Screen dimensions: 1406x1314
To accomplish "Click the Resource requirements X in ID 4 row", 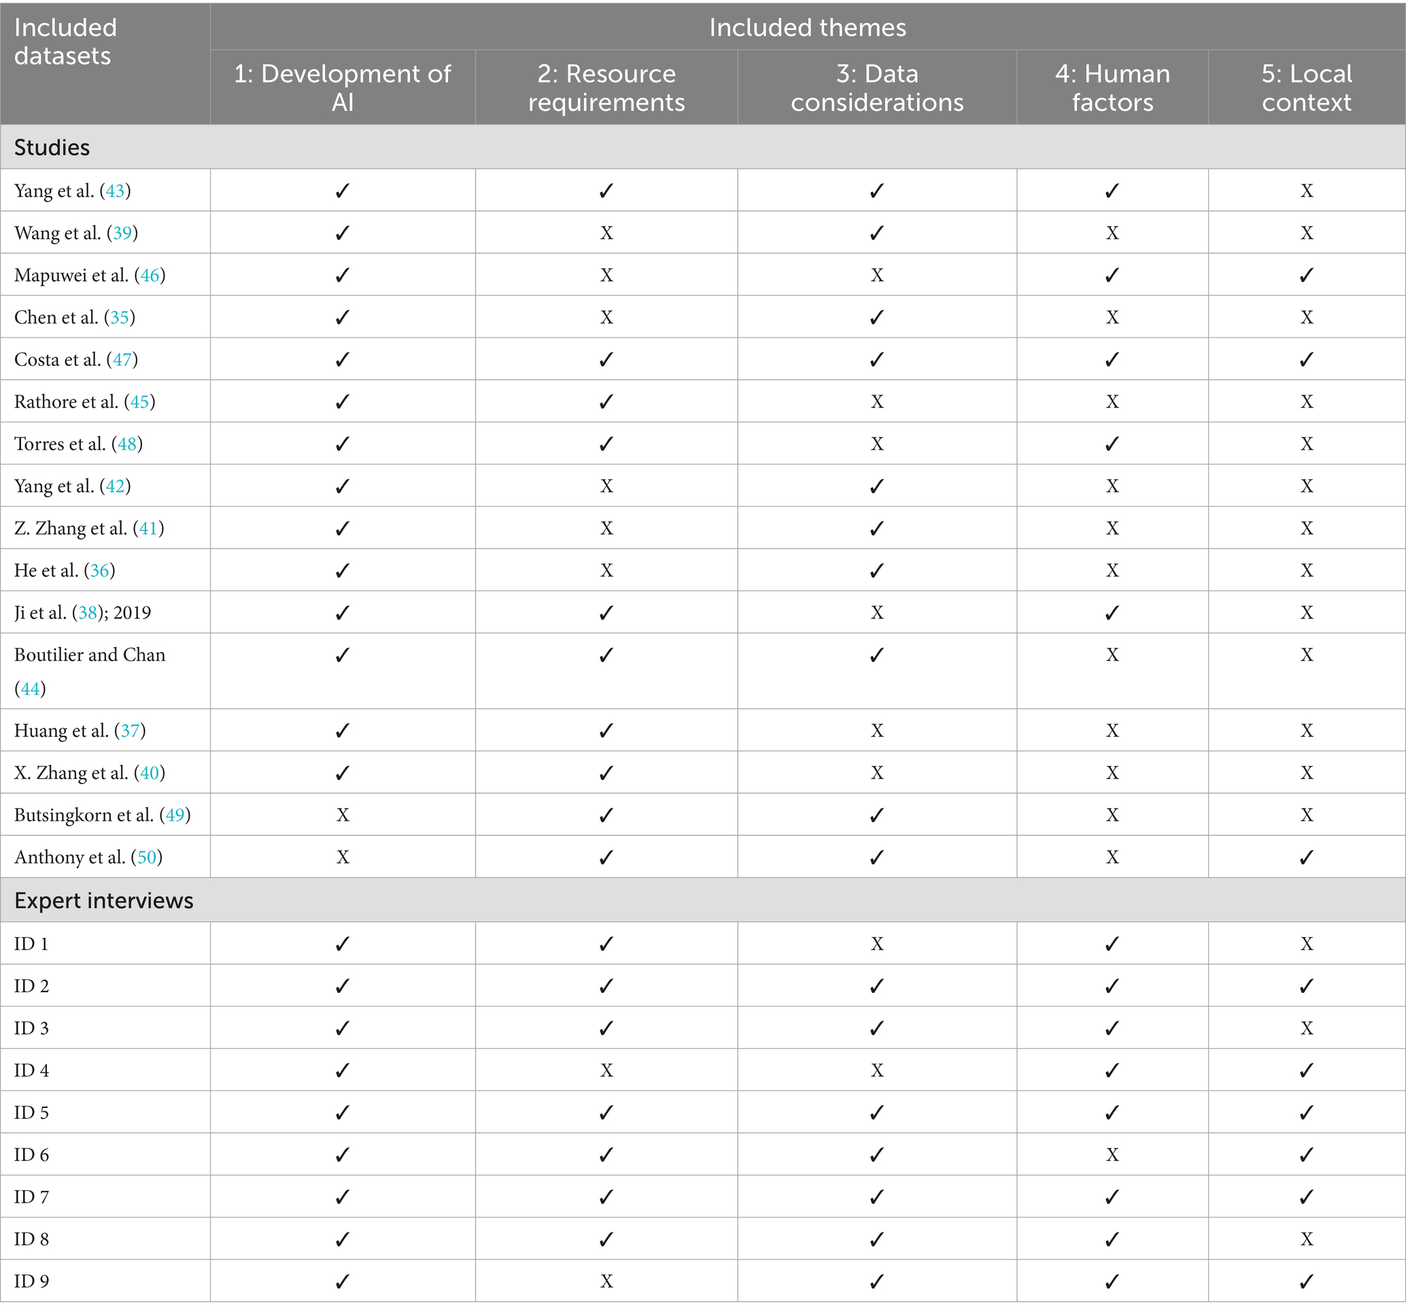I will [x=606, y=1071].
